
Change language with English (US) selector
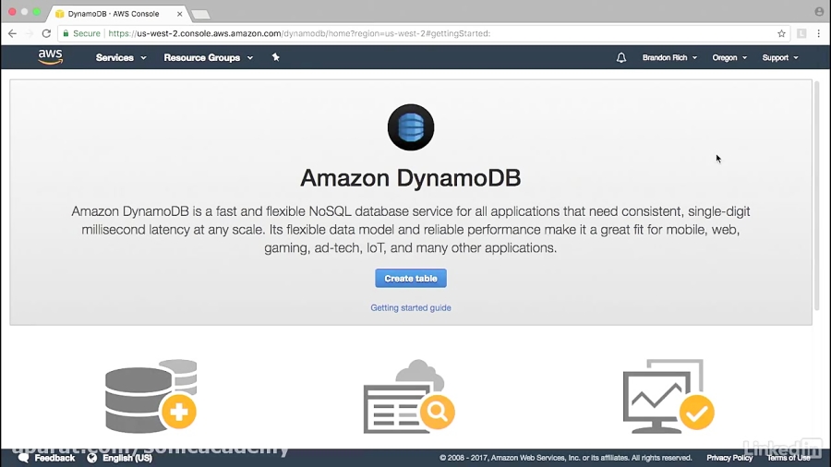127,458
